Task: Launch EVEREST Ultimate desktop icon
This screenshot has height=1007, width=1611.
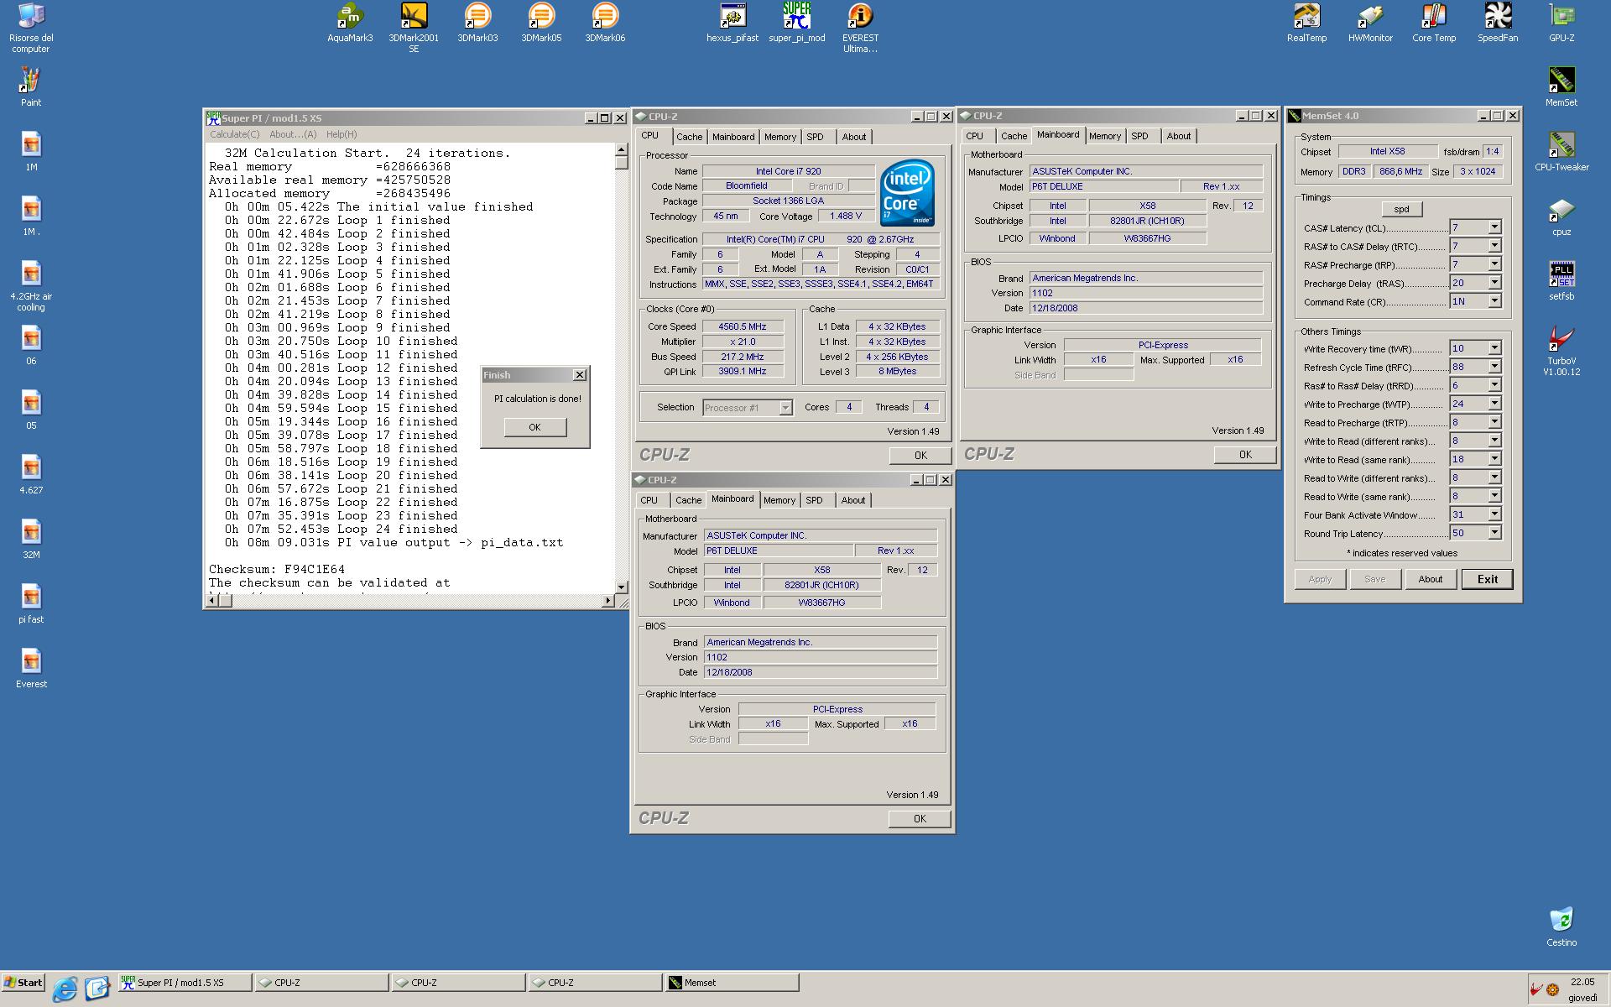Action: point(860,28)
